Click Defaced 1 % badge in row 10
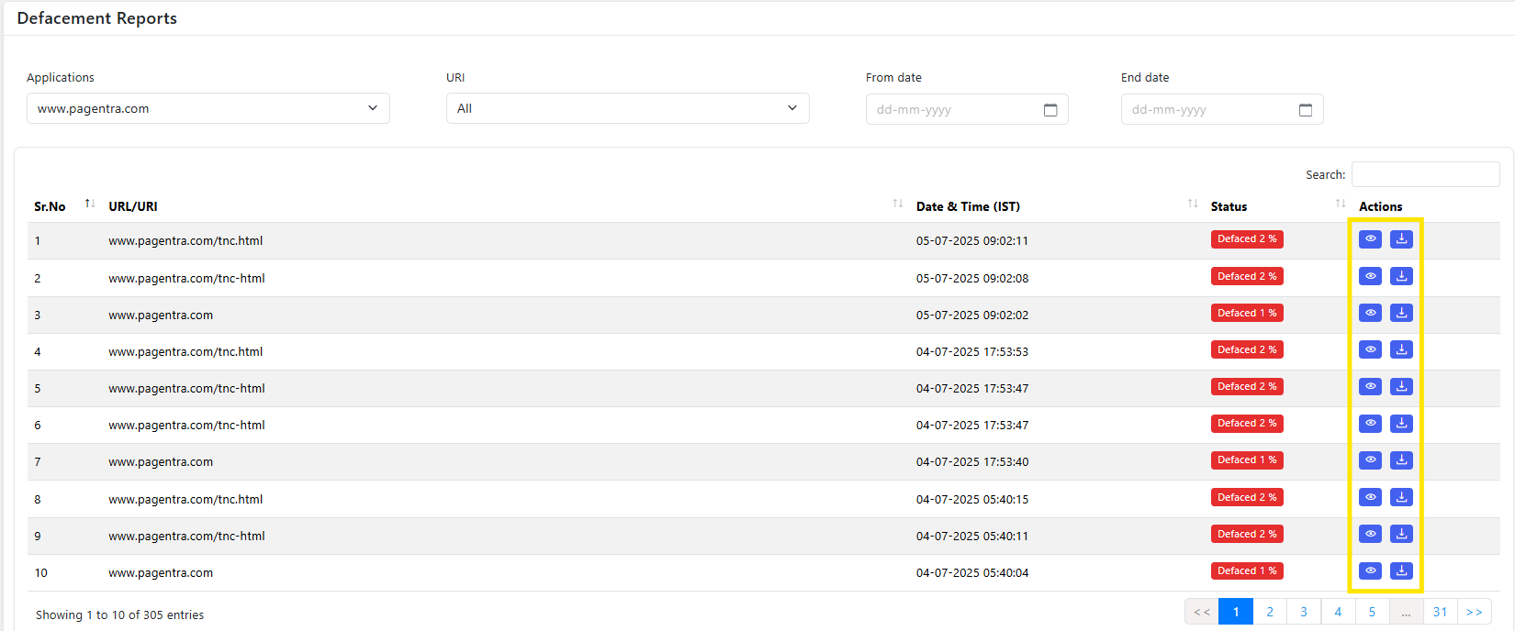 [1247, 570]
